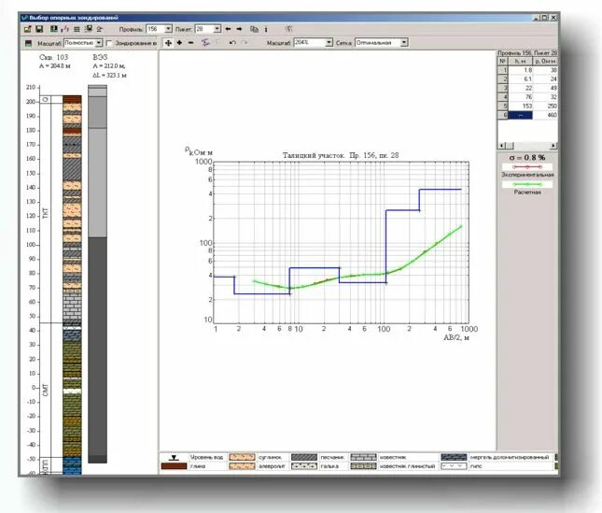
Task: Go to previous picket with left arrow
Action: 228,29
